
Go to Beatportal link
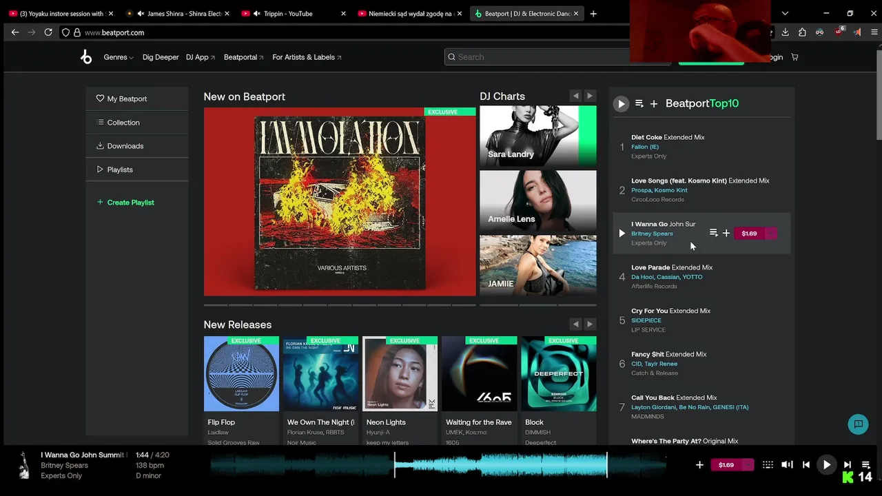point(244,57)
